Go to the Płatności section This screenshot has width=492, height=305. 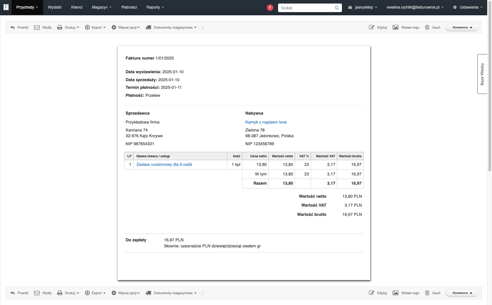[x=129, y=7]
